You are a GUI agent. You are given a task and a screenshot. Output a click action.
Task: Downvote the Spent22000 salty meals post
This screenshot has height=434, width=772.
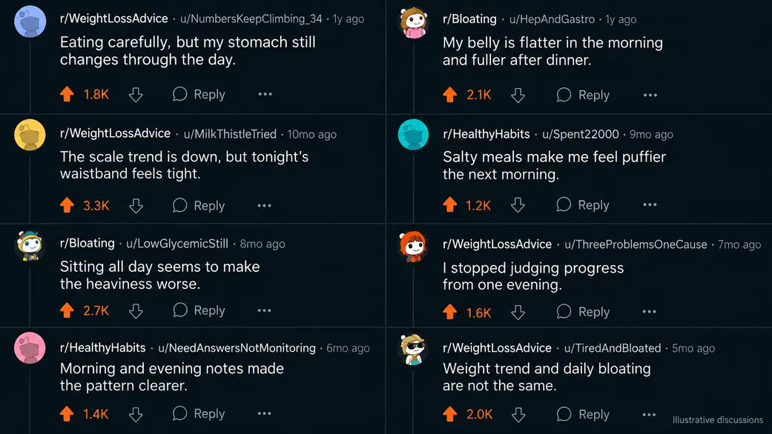[x=518, y=204]
